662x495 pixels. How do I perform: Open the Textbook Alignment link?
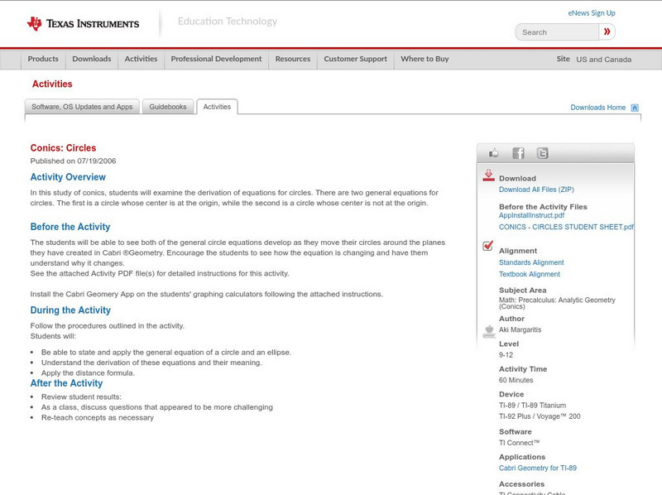pyautogui.click(x=530, y=274)
